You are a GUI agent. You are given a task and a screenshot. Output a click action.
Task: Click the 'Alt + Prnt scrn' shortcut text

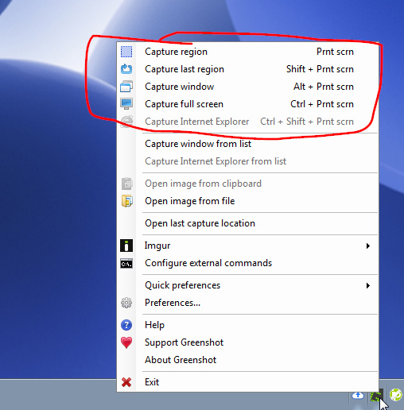(x=324, y=87)
